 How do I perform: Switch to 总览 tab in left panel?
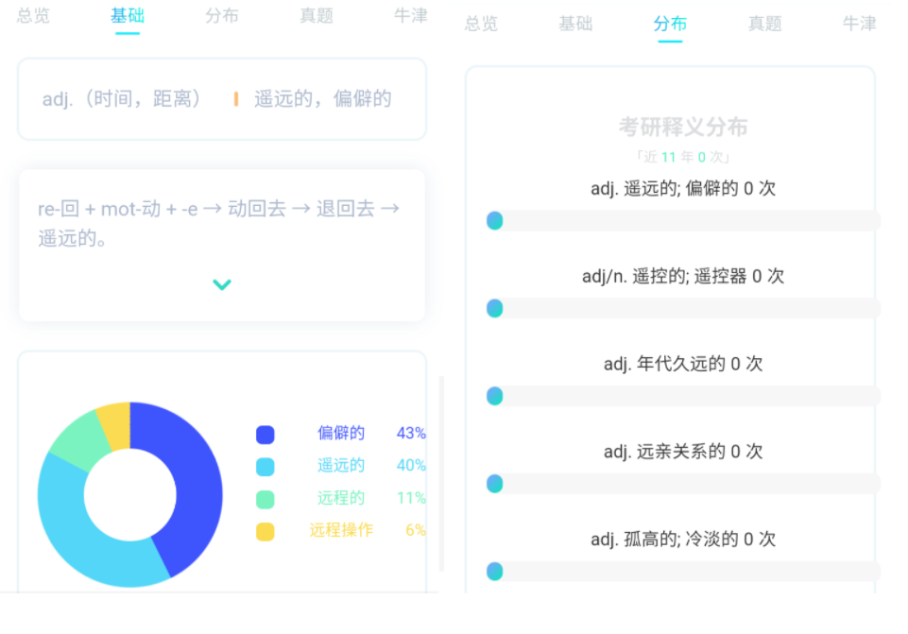33,16
